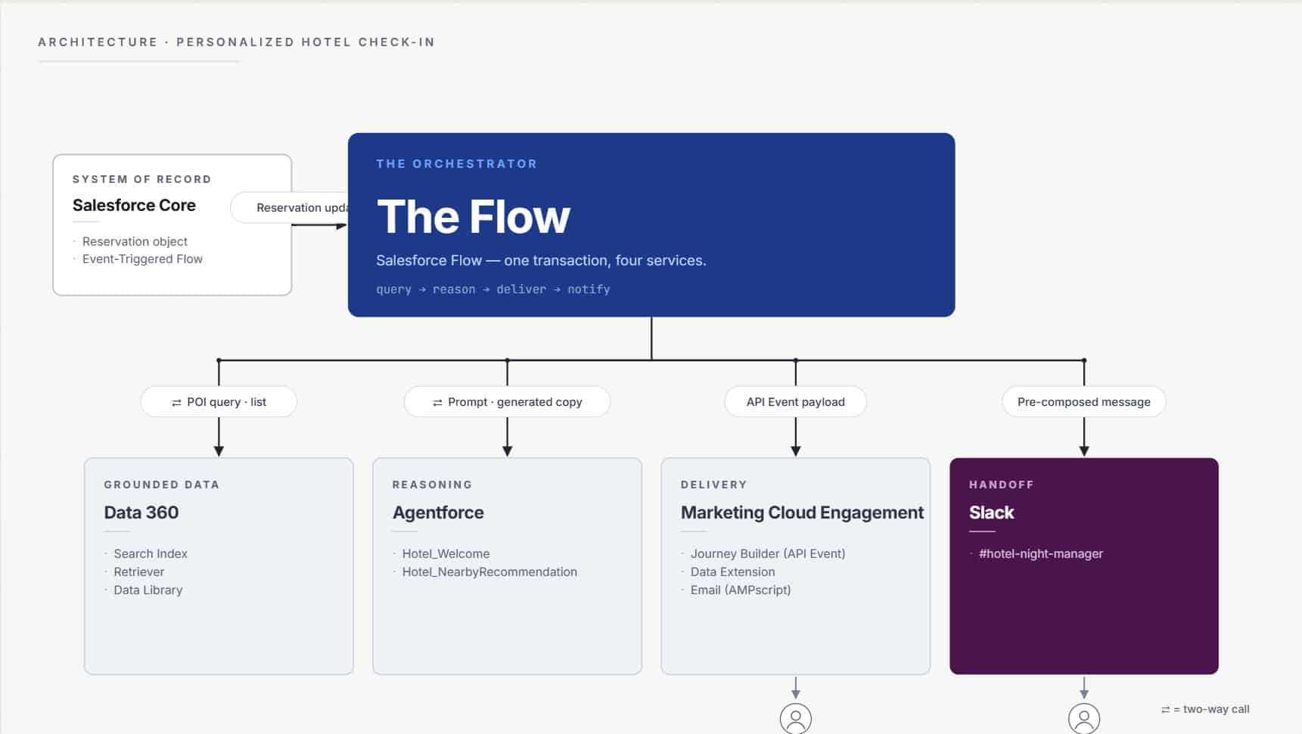Select the Search Index list item
The height and width of the screenshot is (734, 1302).
pyautogui.click(x=151, y=554)
